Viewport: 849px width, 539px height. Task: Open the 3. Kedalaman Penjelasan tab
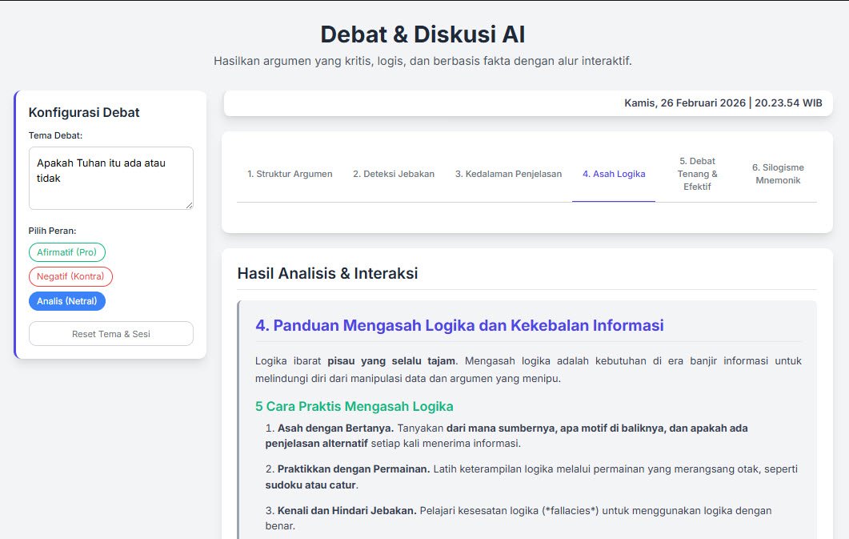(508, 174)
